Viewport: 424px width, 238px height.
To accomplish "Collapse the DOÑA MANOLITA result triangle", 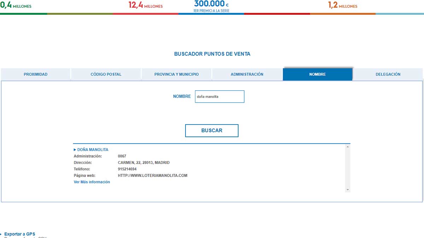I will (x=75, y=150).
